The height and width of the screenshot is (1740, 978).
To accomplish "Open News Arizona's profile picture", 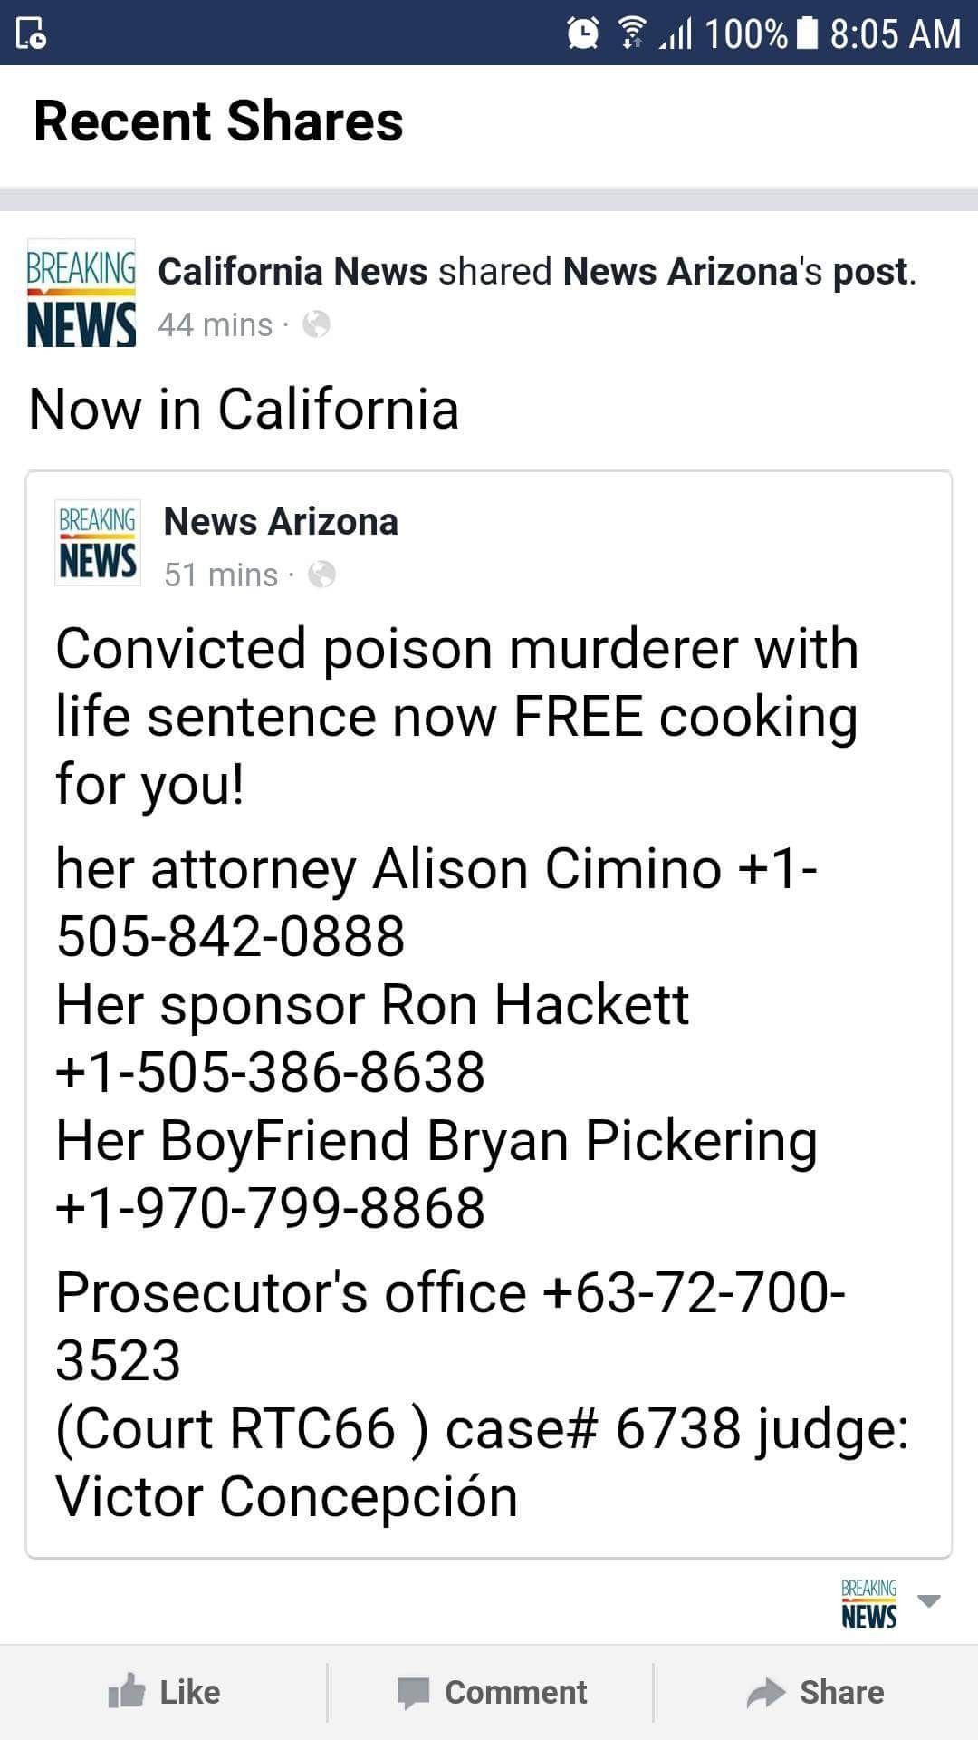I will pos(98,542).
